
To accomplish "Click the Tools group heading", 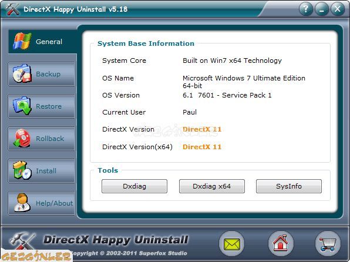I will (x=108, y=170).
